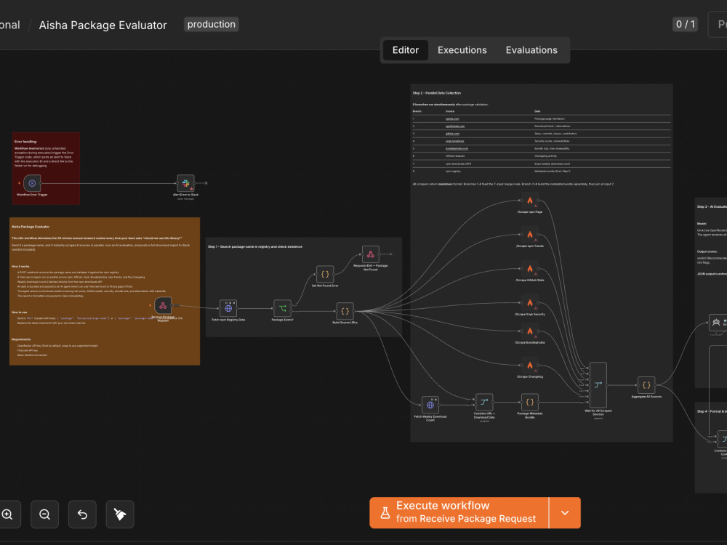Image resolution: width=727 pixels, height=545 pixels.
Task: Select the Respond 404 Package Not Found node
Action: 371,254
